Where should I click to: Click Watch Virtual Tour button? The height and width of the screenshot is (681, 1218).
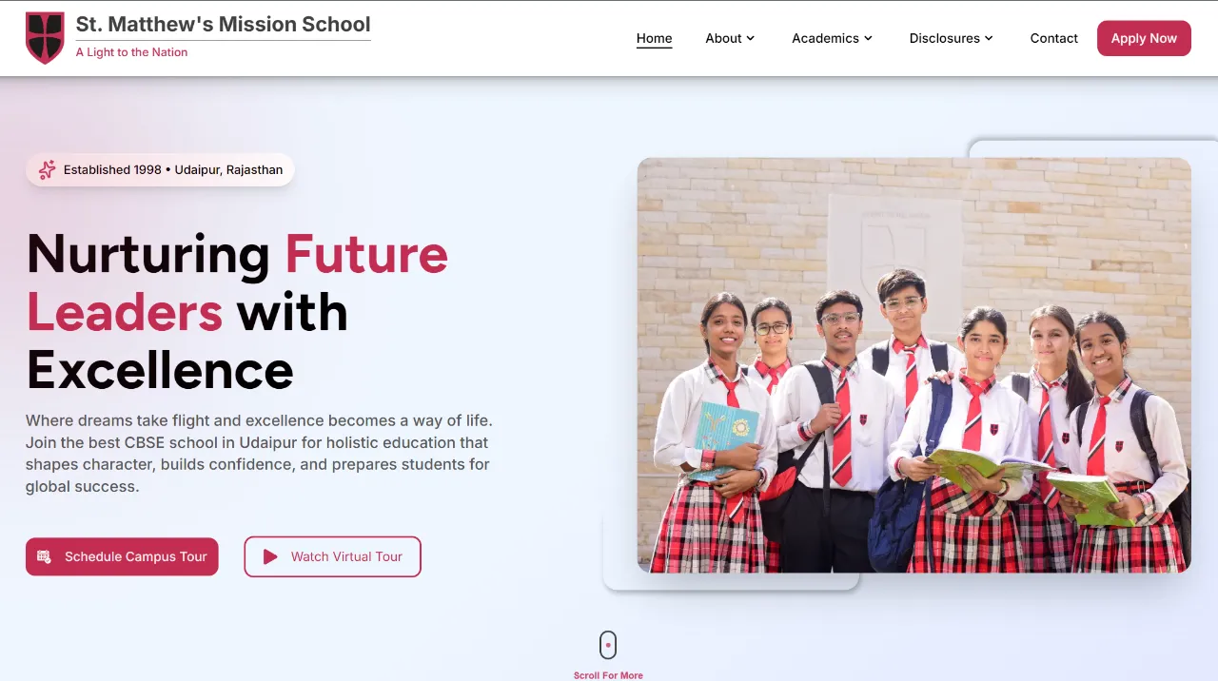332,557
